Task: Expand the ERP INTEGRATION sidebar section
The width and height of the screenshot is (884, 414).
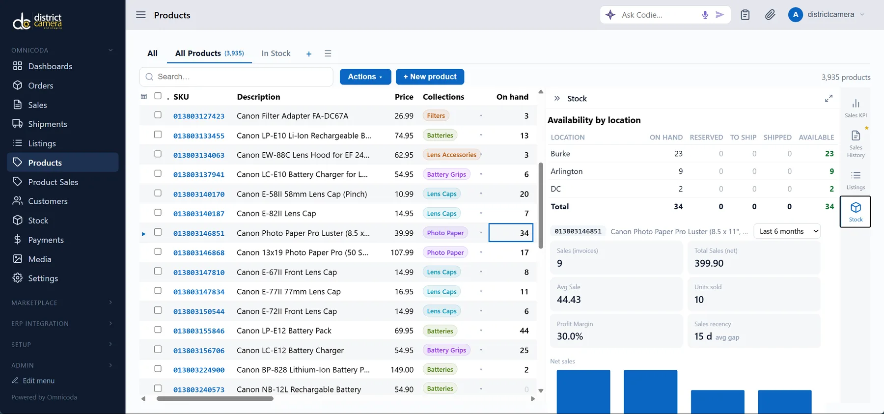Action: click(62, 324)
